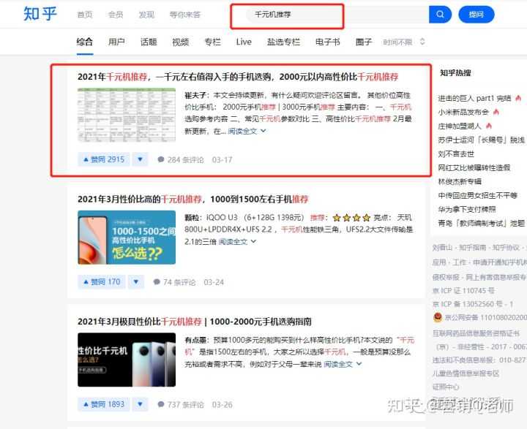
Task: Open hot search 刘不言去世
Action: [x=456, y=153]
